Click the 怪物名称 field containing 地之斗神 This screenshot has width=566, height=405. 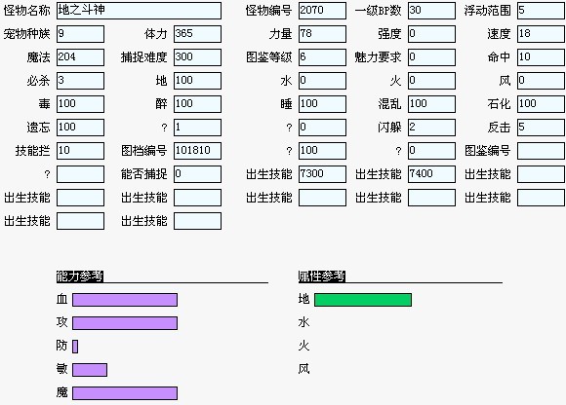[x=139, y=11]
